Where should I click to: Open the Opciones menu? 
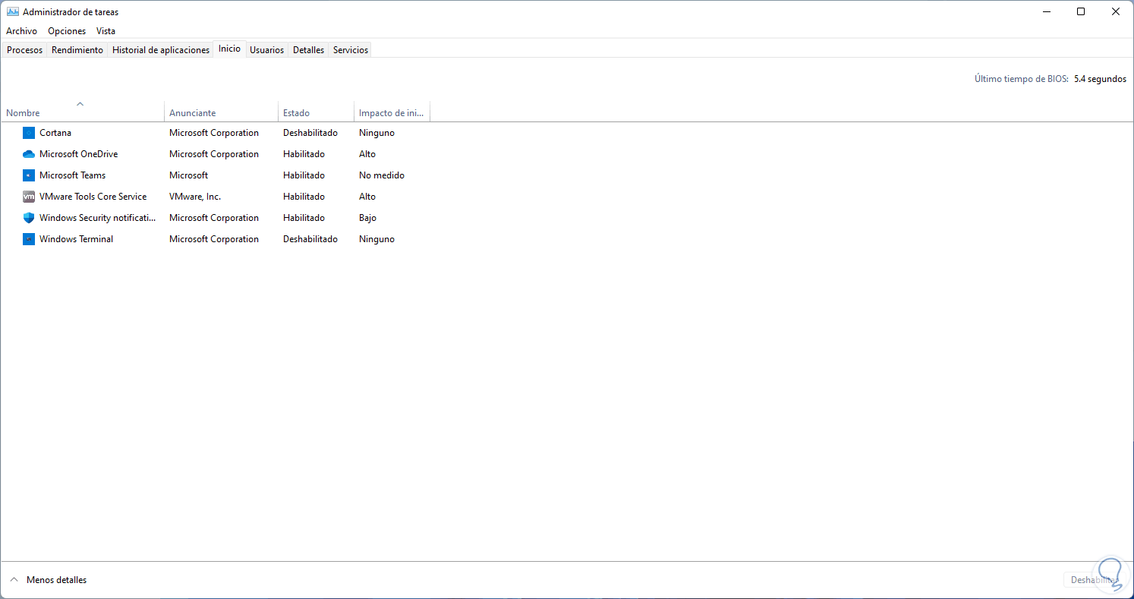click(67, 31)
